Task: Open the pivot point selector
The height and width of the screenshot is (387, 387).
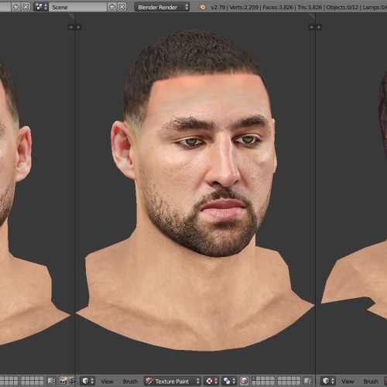Action: [x=229, y=381]
